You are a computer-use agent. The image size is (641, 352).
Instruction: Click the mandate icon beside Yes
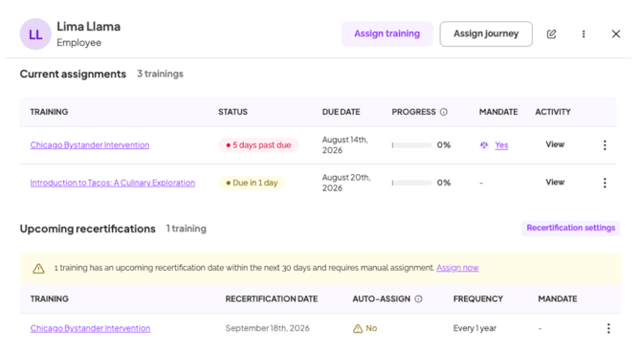point(484,145)
